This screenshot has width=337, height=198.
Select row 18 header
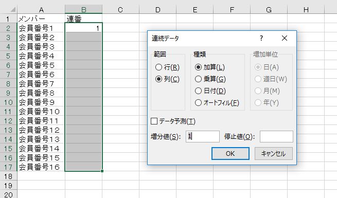point(8,176)
